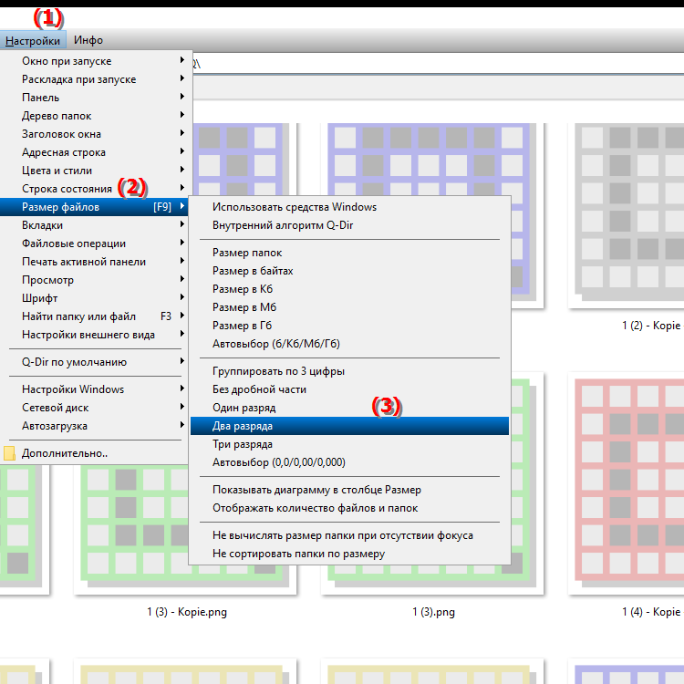Image resolution: width=684 pixels, height=684 pixels.
Task: Select Внутренний алгоритм Q-Dir option
Action: pos(349,225)
